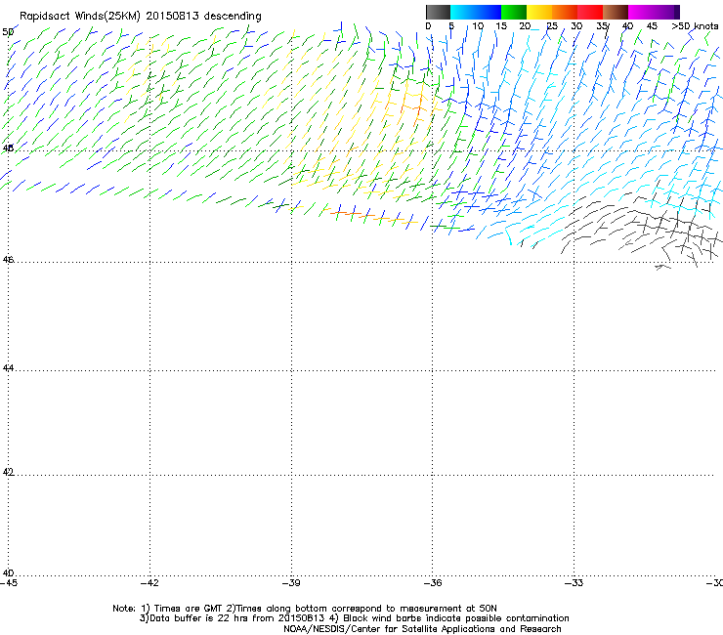Click the red 30-35 knots legend swatch
Screen dimensions: 723x635
(590, 12)
